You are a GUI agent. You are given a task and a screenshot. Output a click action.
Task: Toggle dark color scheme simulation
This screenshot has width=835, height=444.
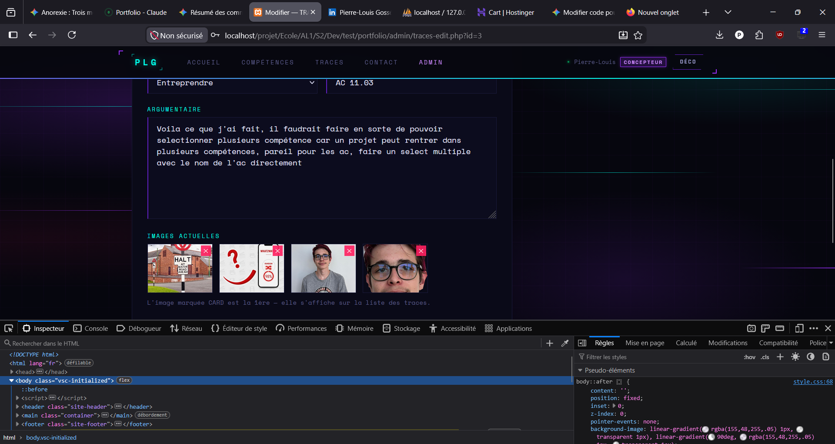point(811,357)
